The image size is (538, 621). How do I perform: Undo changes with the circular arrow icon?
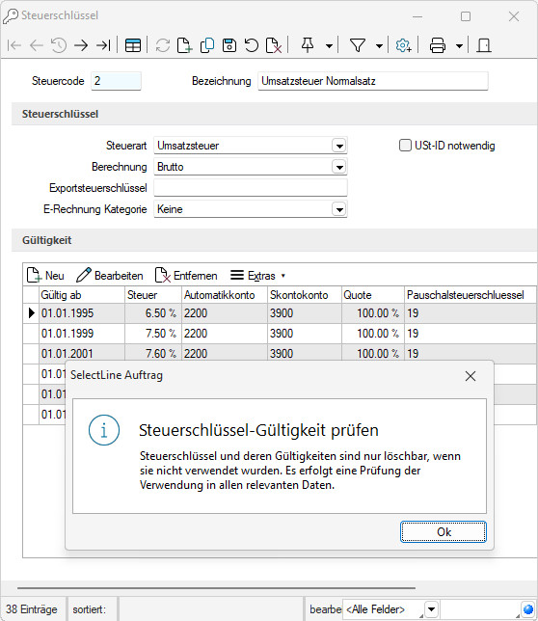coord(252,45)
